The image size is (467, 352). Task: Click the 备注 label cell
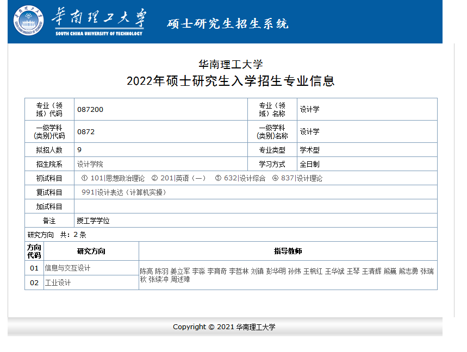click(49, 221)
